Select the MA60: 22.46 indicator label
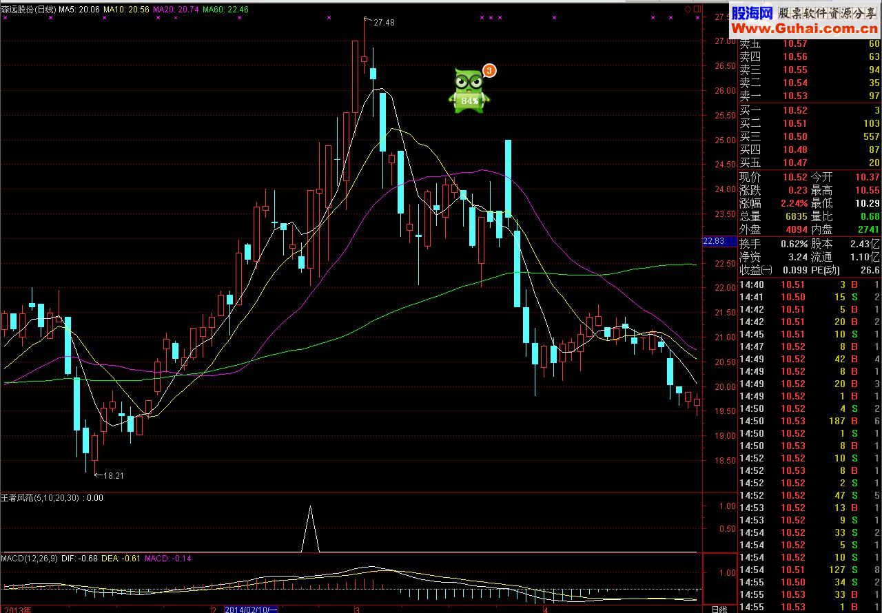The width and height of the screenshot is (882, 613). [x=225, y=10]
